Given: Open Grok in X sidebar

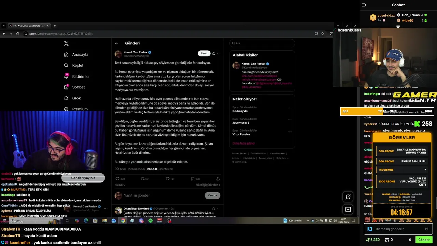Looking at the screenshot, I should point(72,98).
